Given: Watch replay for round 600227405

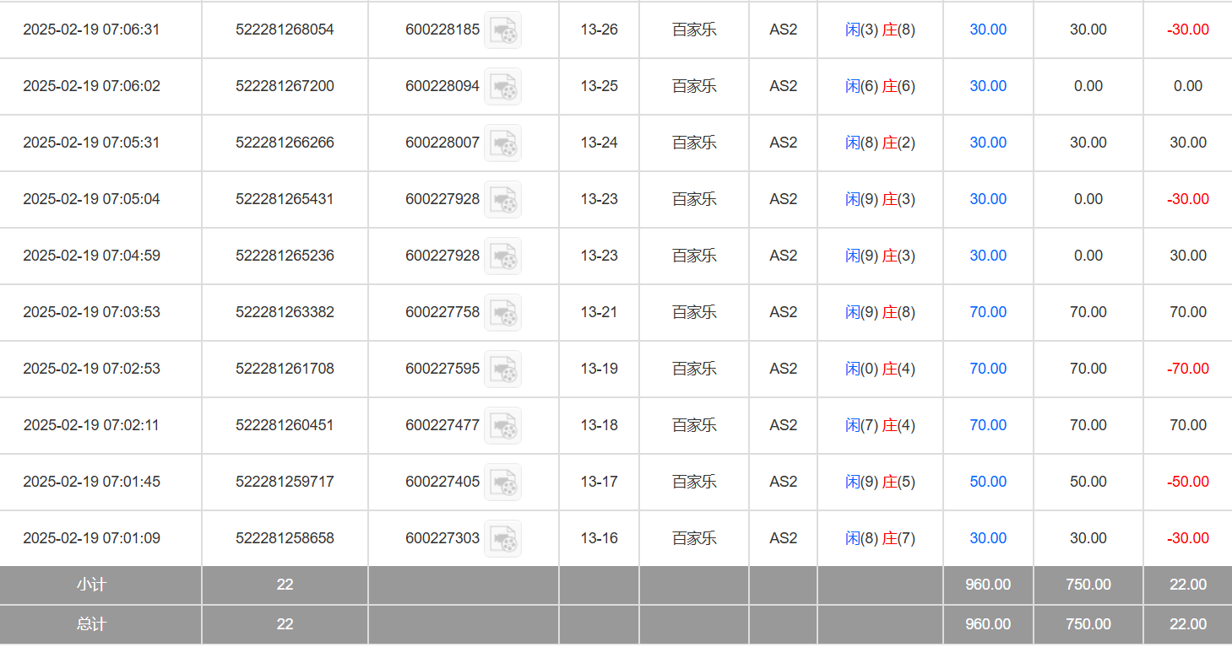Looking at the screenshot, I should point(502,483).
